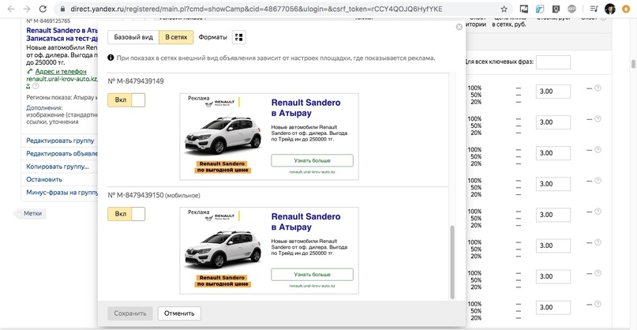Reload the page with the refresh icon
Screen dimensions: 637x330
(43, 9)
